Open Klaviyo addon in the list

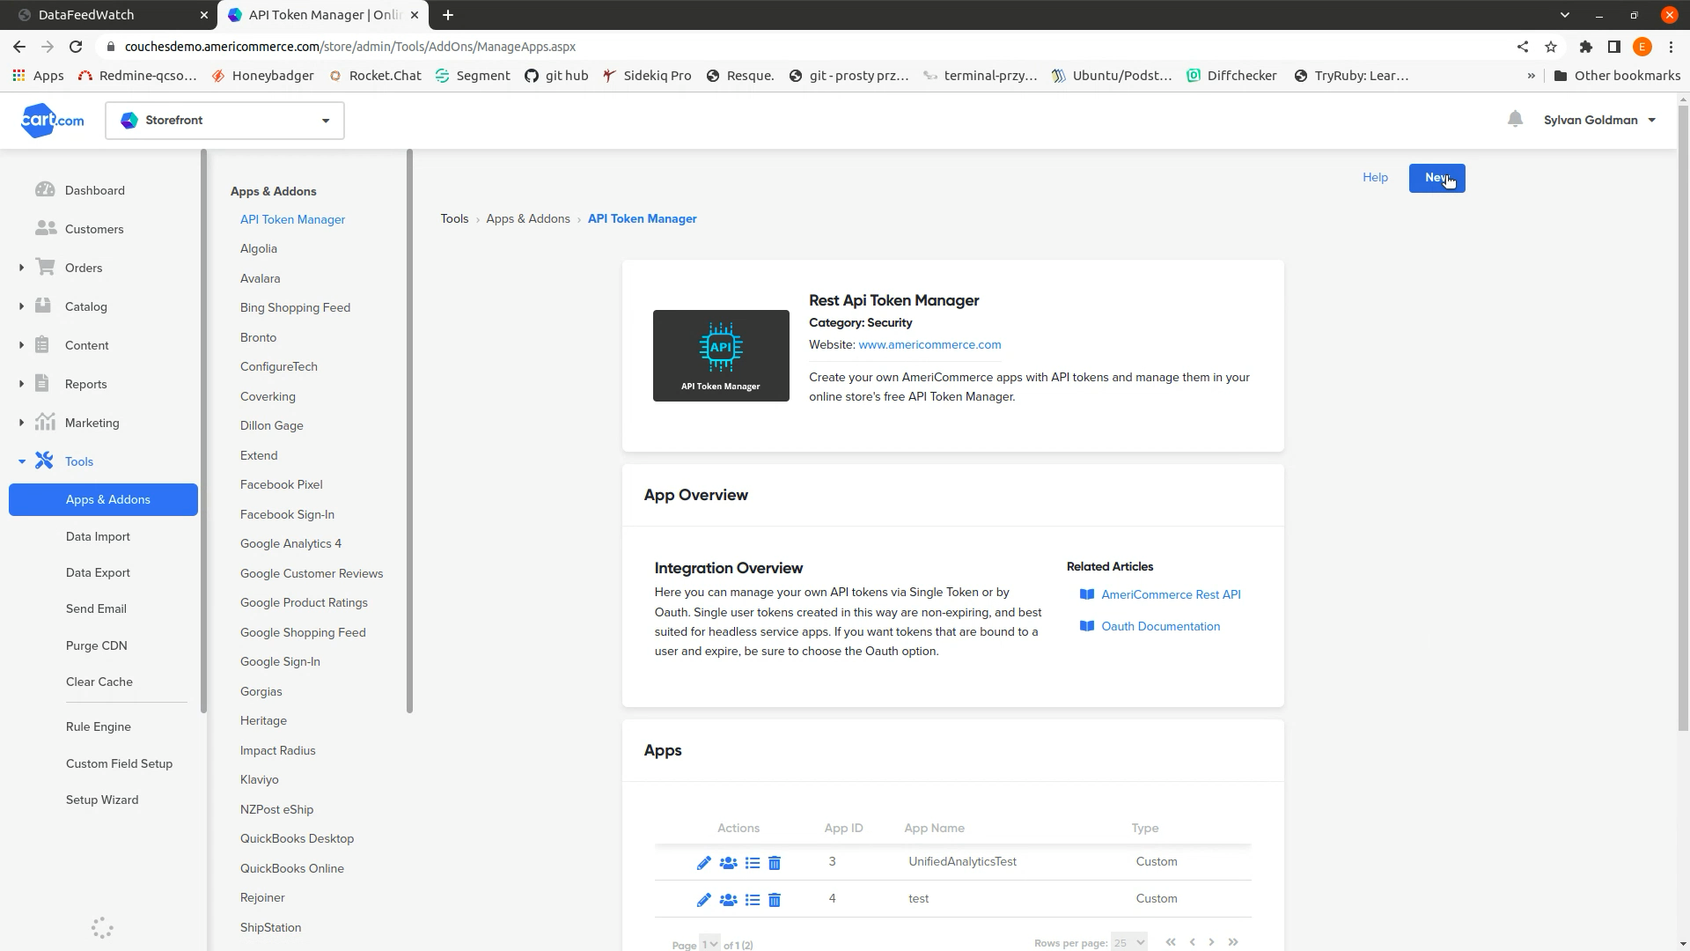[x=259, y=779]
